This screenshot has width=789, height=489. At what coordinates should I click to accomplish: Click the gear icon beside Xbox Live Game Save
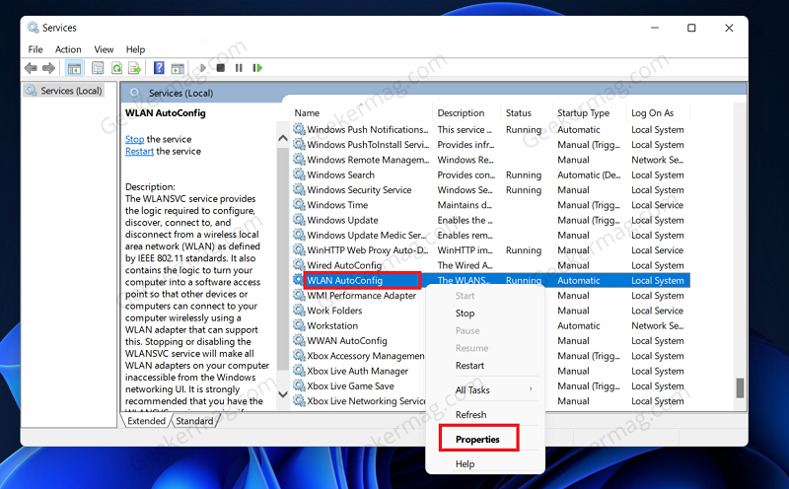(300, 385)
